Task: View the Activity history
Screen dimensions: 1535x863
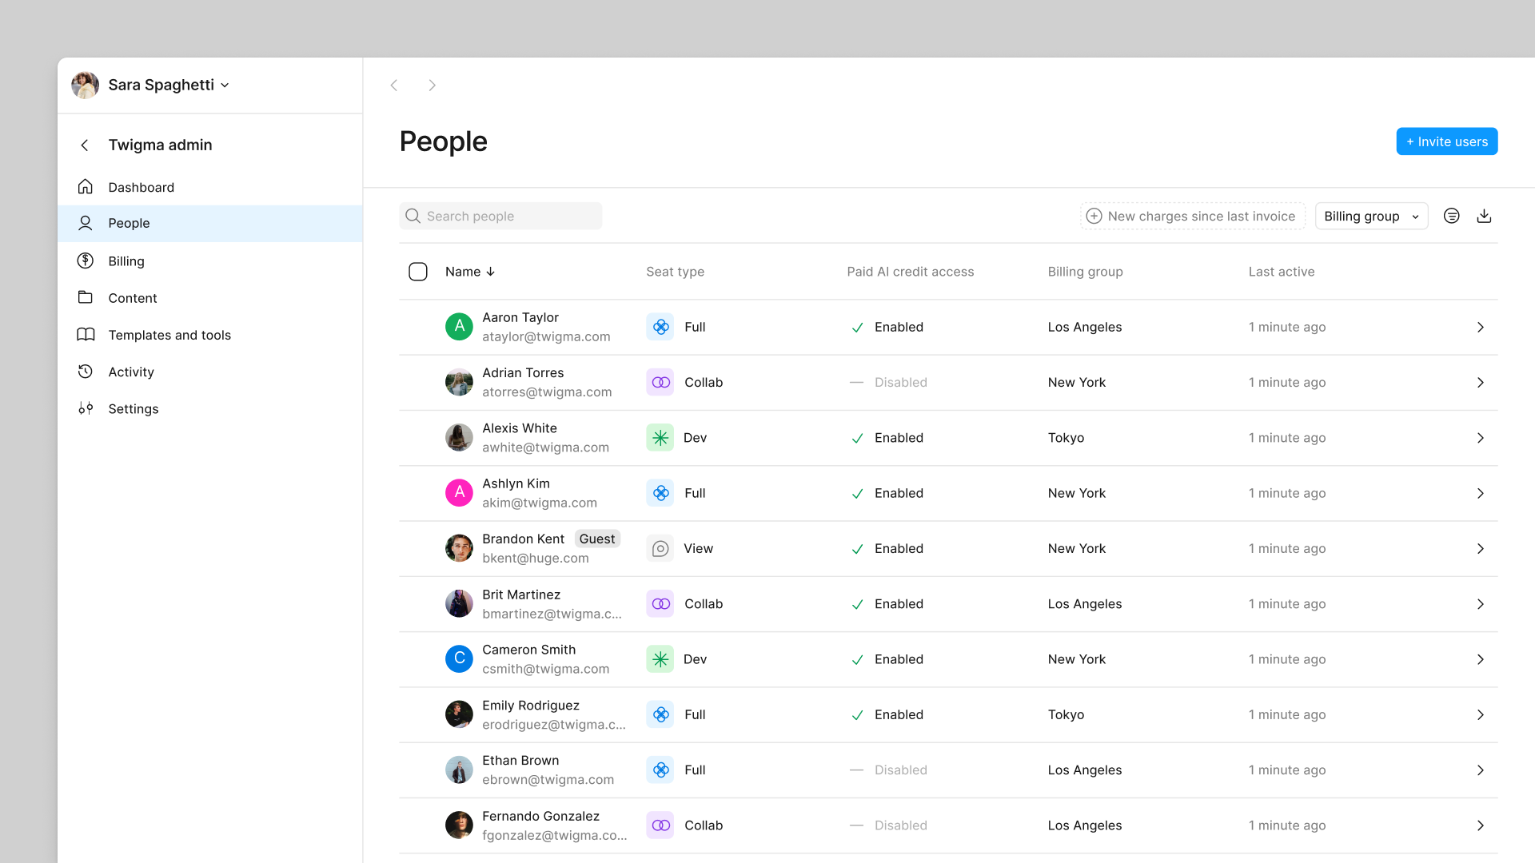Action: click(x=130, y=372)
